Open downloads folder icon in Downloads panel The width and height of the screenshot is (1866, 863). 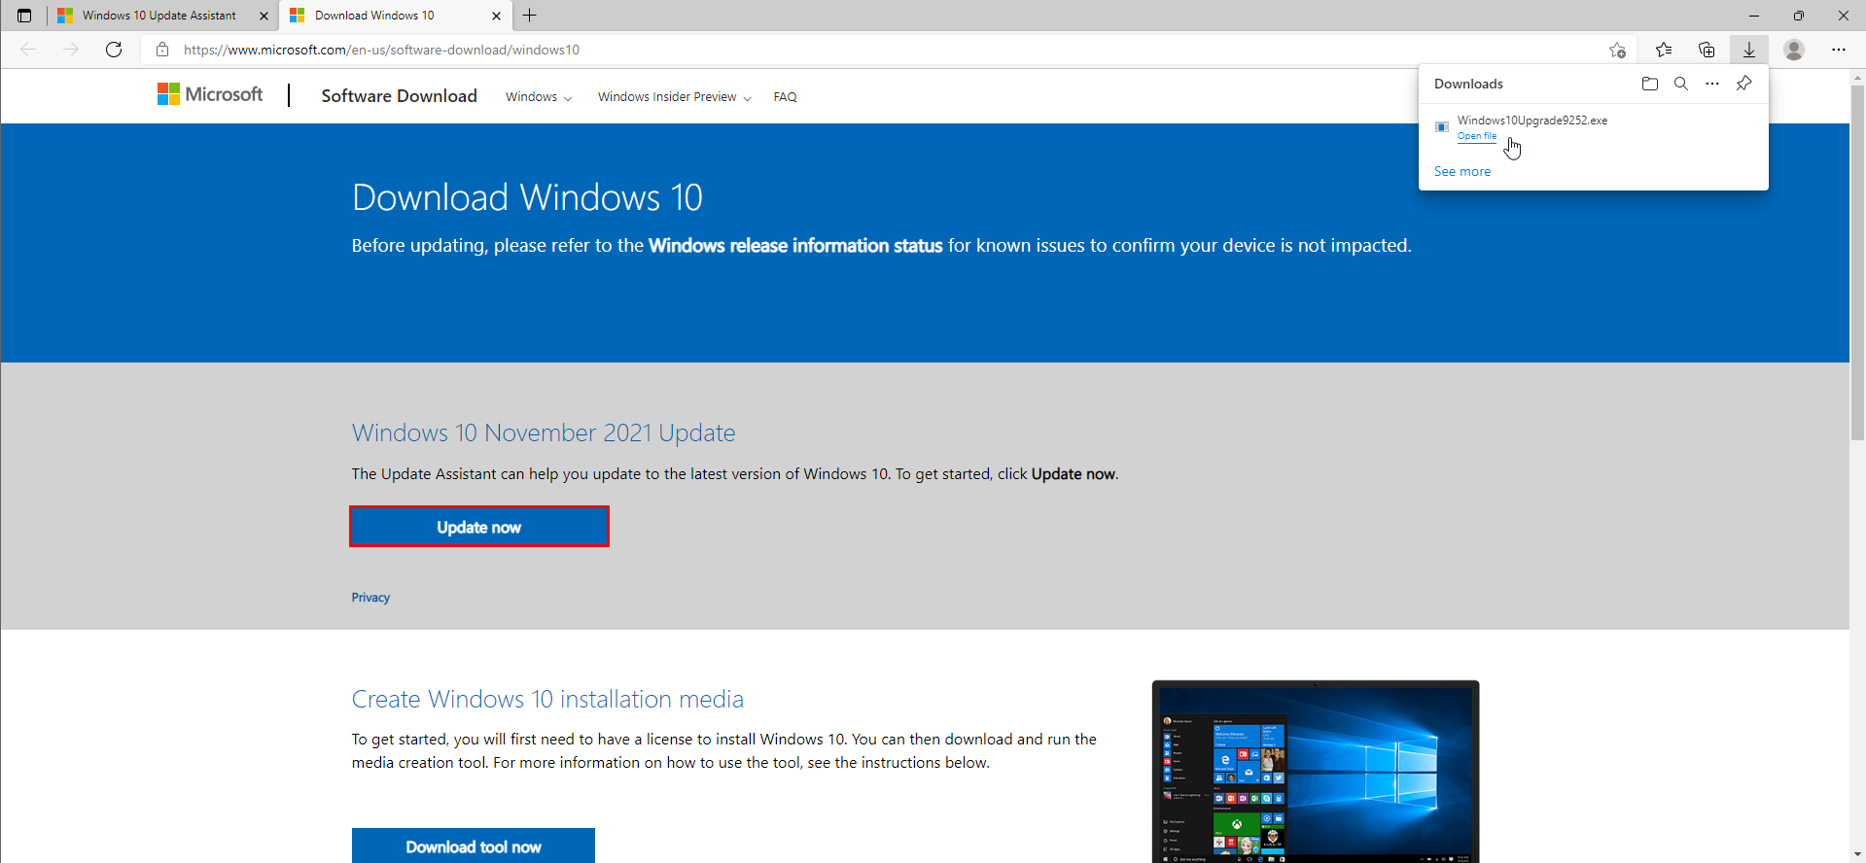point(1649,84)
